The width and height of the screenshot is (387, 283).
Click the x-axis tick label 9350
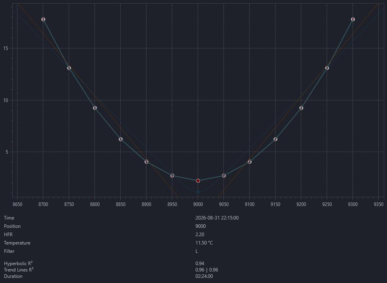coord(379,204)
